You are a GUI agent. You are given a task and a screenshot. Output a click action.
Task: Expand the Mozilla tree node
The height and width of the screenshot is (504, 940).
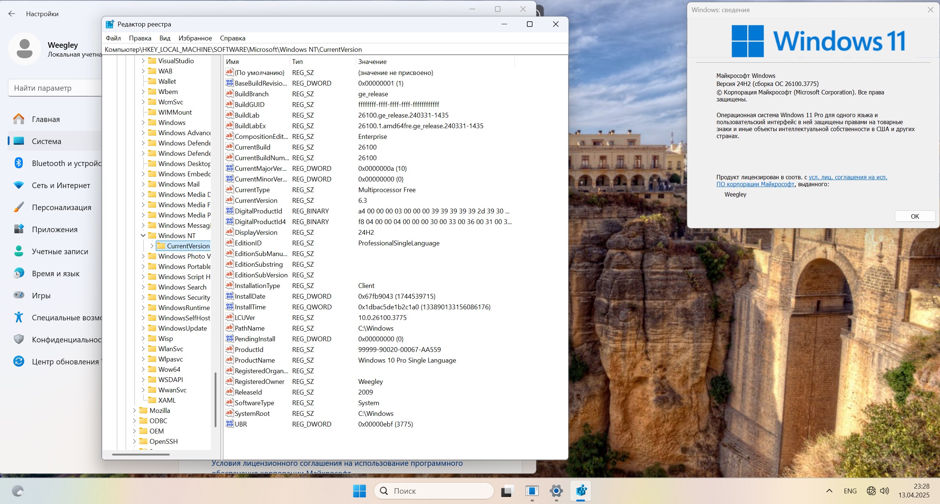(x=134, y=410)
